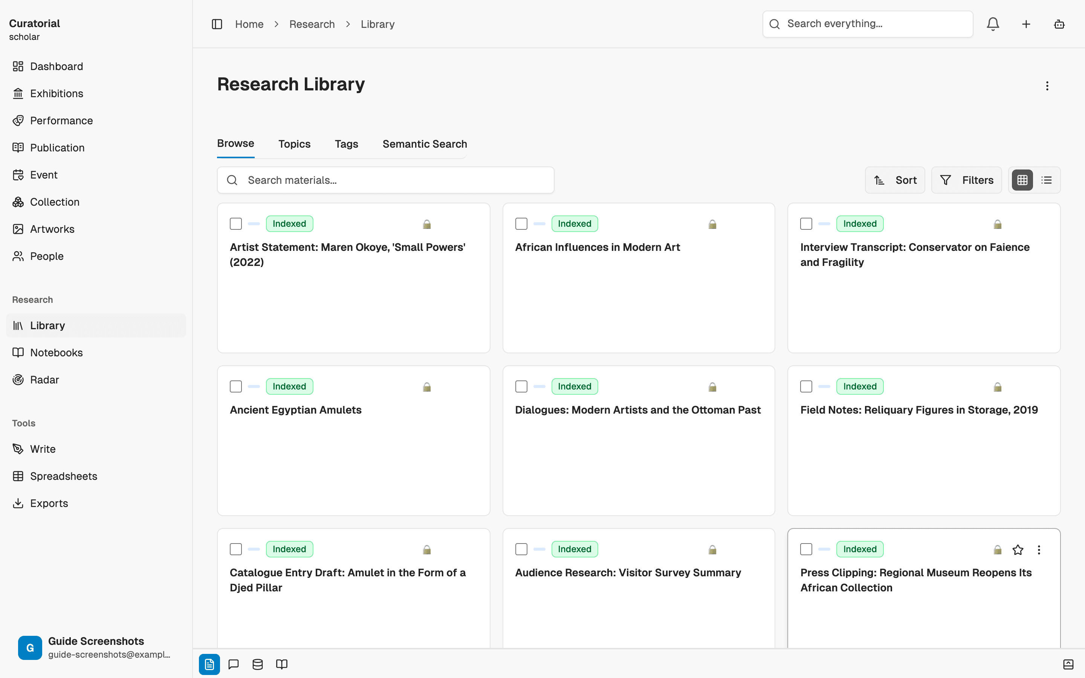The width and height of the screenshot is (1085, 678).
Task: Open the database panel in bottom bar
Action: coord(258,664)
